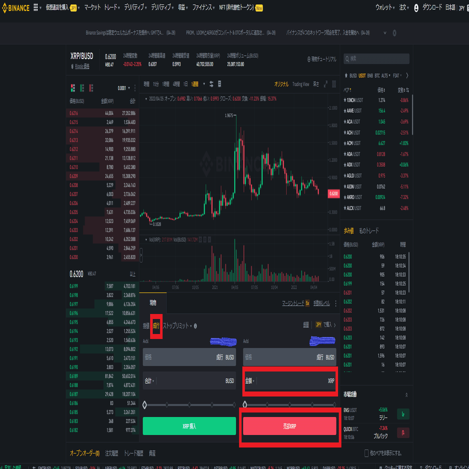Sort pair list by 価格 column
This screenshot has height=469, width=469.
coord(381,90)
